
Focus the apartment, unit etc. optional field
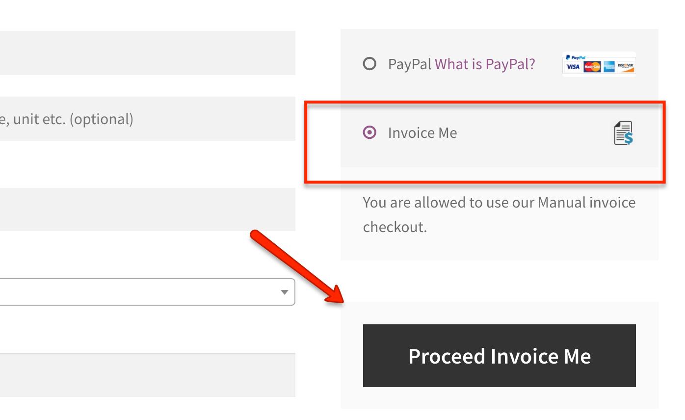pyautogui.click(x=147, y=119)
